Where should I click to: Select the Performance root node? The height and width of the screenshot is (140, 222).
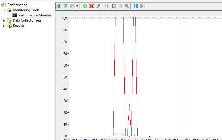(17, 5)
